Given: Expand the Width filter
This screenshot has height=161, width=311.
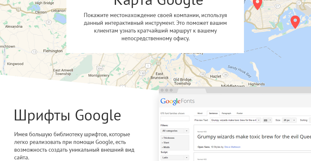Looking at the screenshot, I should tap(166, 147).
